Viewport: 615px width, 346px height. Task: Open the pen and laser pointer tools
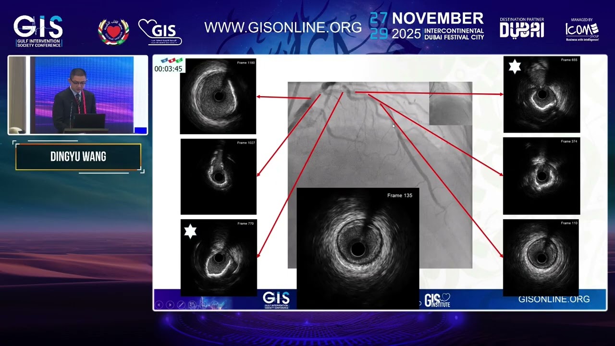181,305
